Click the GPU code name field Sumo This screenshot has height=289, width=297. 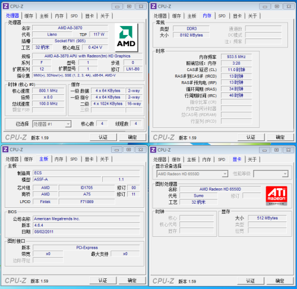point(198,195)
